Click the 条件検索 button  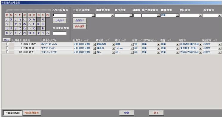[x=80, y=26]
